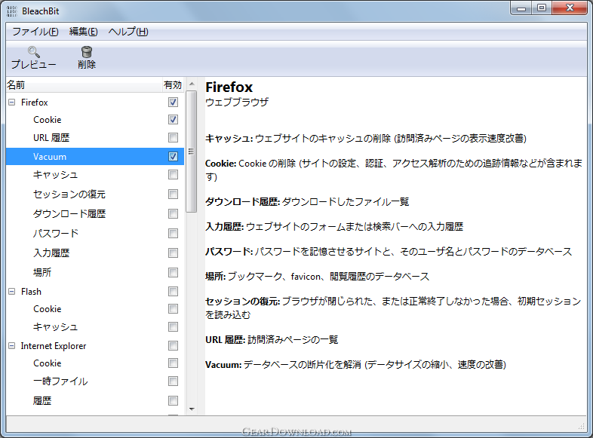Enable the ダウンロード履歴 checkbox
The width and height of the screenshot is (593, 438).
[173, 214]
